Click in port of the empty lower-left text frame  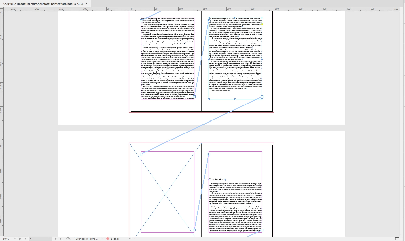tap(141, 154)
